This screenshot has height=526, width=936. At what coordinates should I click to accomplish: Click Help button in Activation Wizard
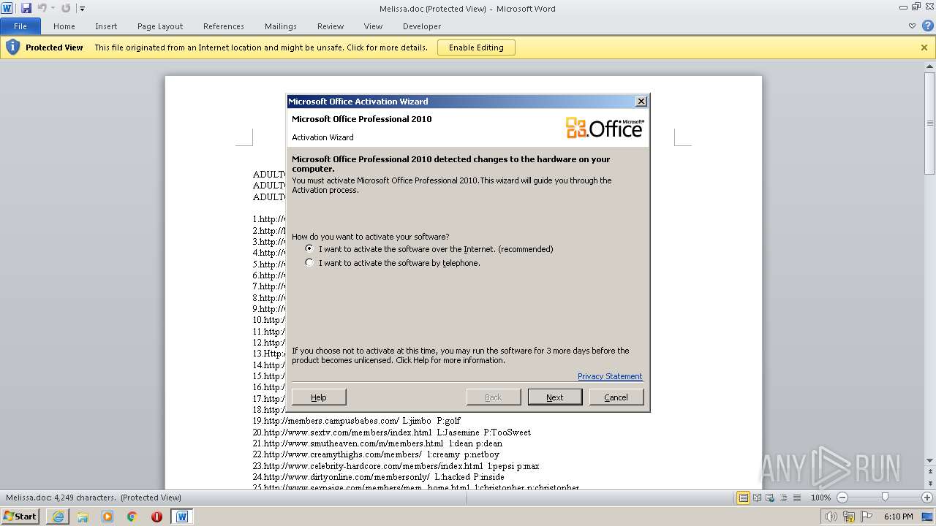[x=319, y=397]
